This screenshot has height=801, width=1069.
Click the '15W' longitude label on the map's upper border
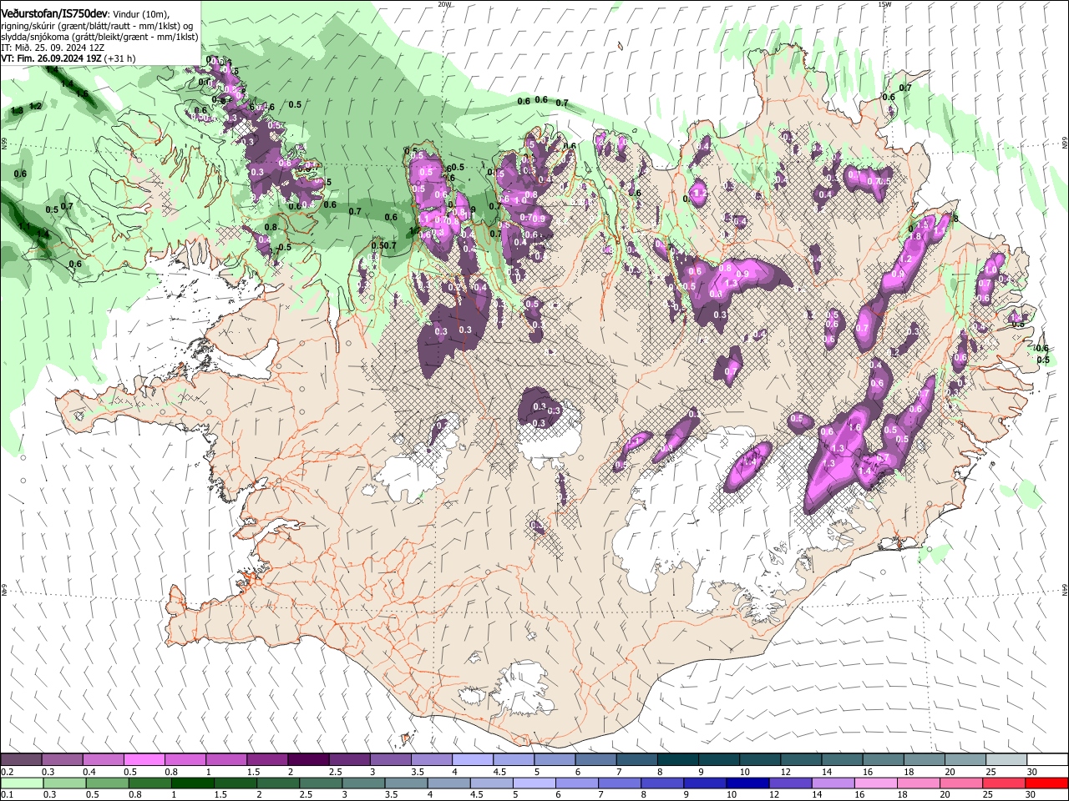[x=884, y=4]
